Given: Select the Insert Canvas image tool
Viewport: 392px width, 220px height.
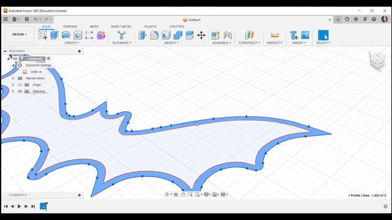Looking at the screenshot, I should tap(305, 35).
